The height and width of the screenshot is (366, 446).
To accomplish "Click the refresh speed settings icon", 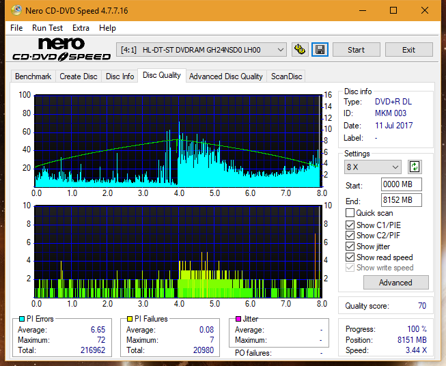I will [x=415, y=167].
